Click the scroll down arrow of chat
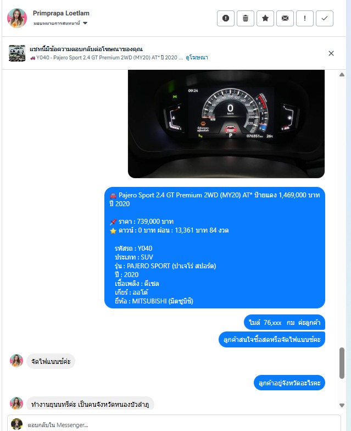 click(342, 405)
